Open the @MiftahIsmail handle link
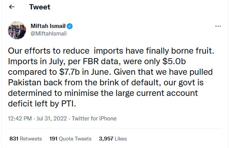This screenshot has height=148, width=230. click(49, 34)
